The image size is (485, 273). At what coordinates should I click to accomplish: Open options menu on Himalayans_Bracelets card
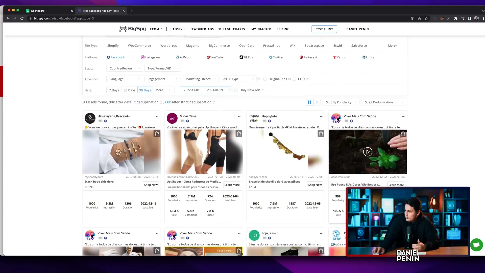pyautogui.click(x=157, y=117)
